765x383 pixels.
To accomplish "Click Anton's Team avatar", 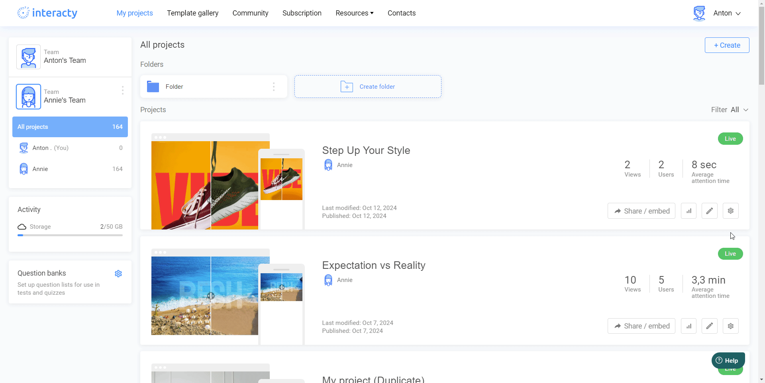I will (28, 57).
